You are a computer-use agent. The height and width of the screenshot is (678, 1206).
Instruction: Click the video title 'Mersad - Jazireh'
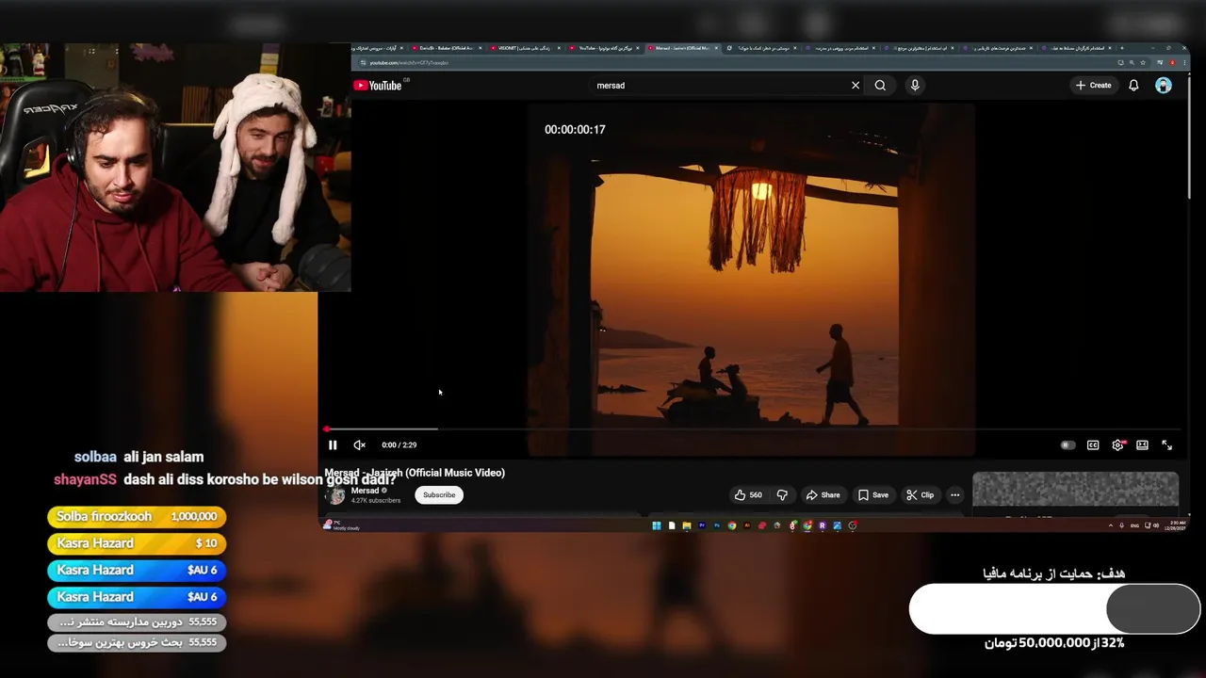tap(415, 474)
